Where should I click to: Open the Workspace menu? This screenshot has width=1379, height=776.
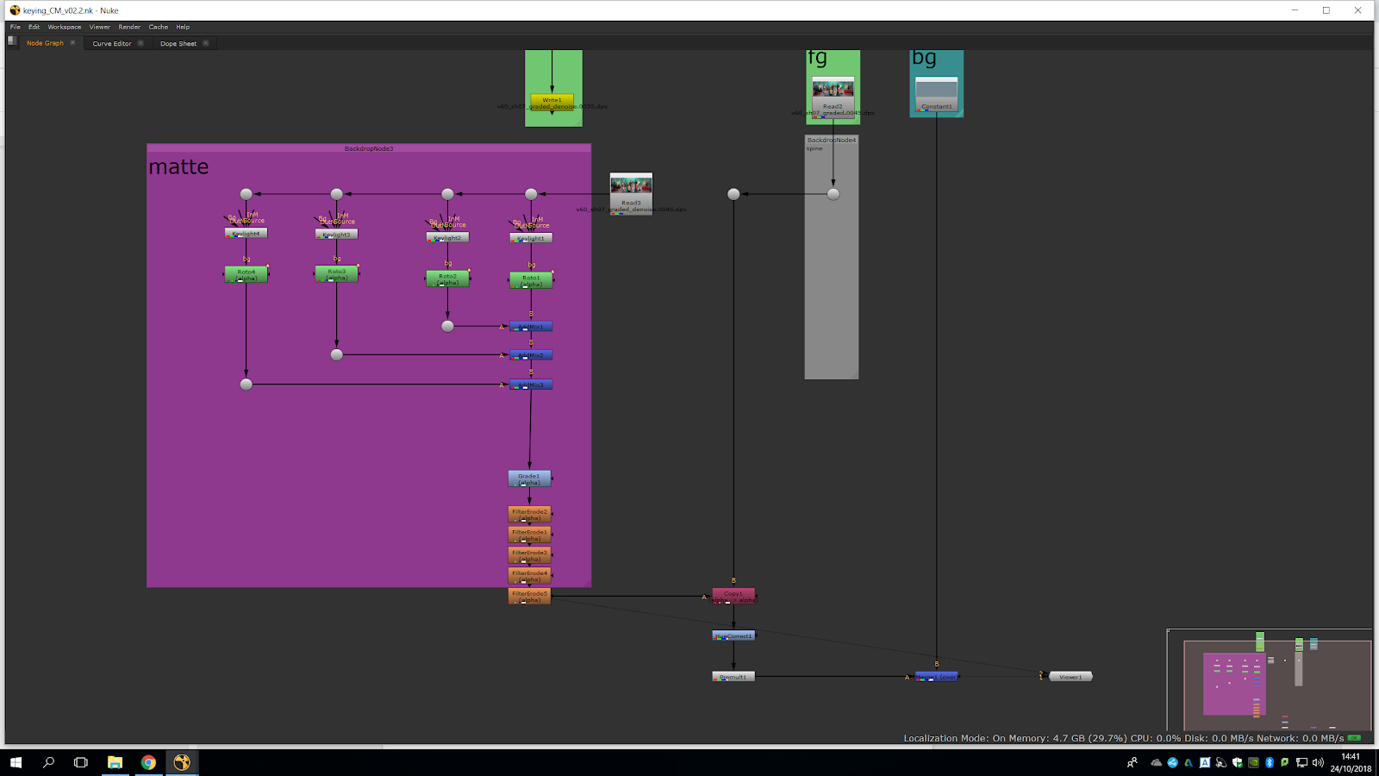coord(65,27)
